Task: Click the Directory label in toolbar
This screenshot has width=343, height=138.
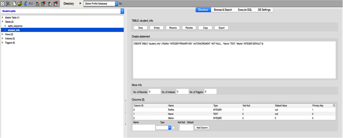Action: coord(69,4)
